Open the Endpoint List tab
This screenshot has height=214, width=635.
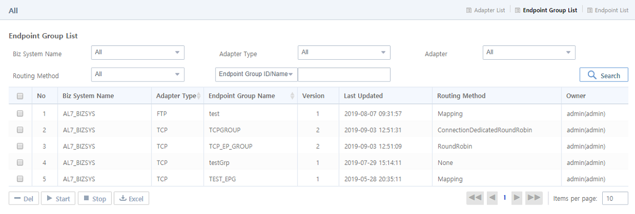pos(607,10)
